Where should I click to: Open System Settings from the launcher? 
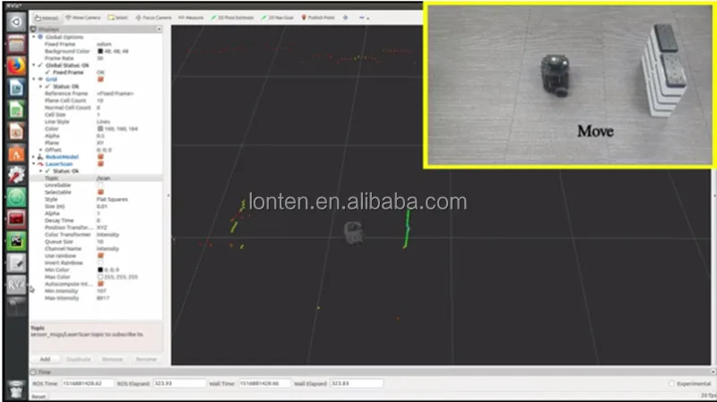[16, 175]
